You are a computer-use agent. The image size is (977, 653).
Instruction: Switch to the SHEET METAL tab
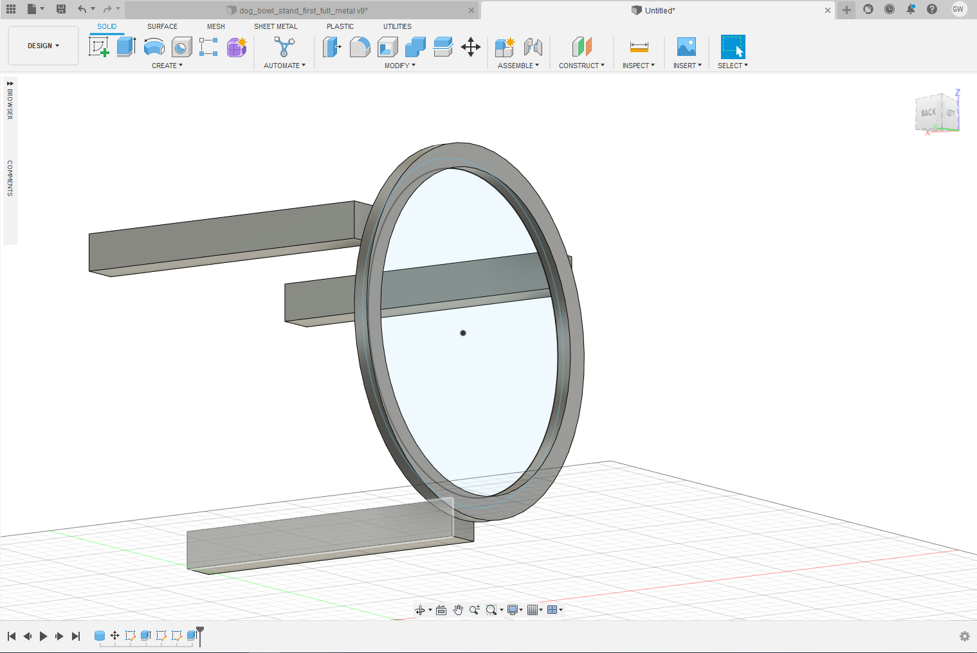tap(275, 26)
